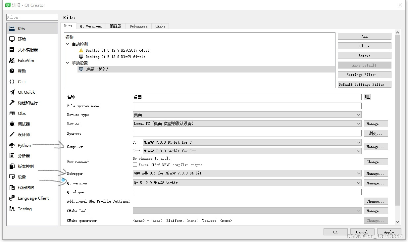The image size is (408, 242).
Task: Open the 设备 devices icon
Action: (x=12, y=177)
